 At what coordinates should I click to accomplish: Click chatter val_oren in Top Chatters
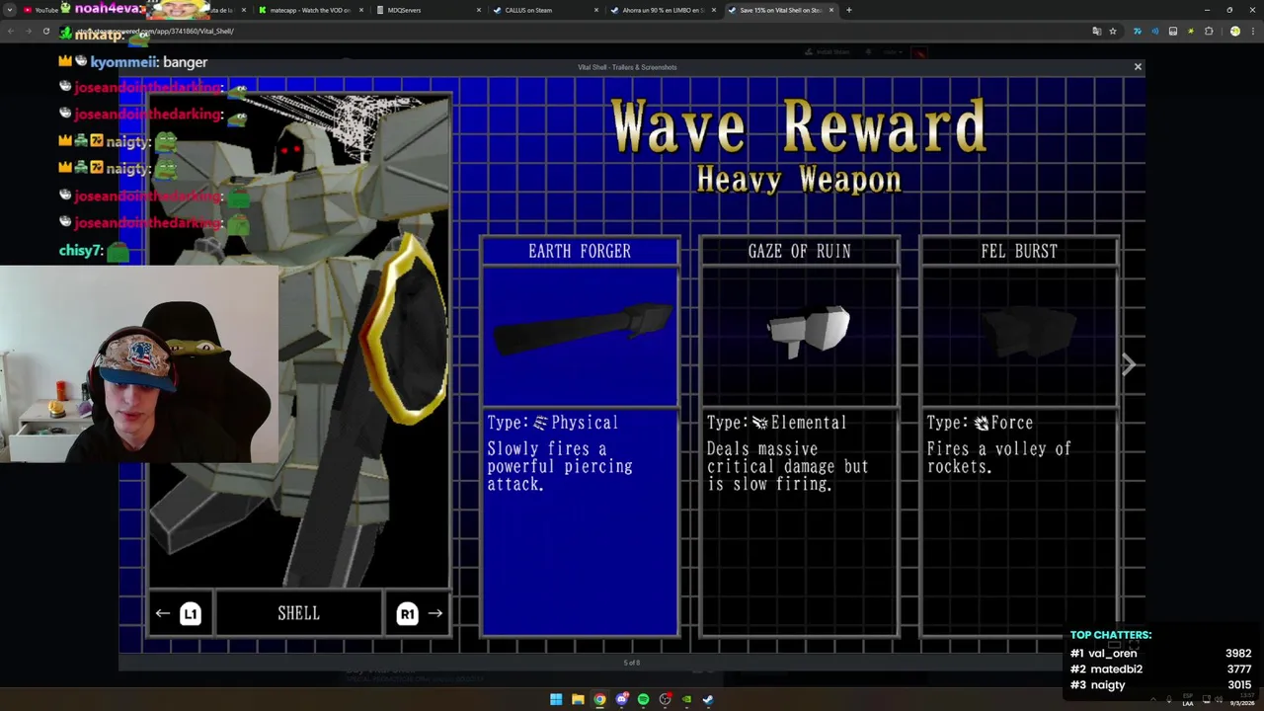pyautogui.click(x=1112, y=653)
